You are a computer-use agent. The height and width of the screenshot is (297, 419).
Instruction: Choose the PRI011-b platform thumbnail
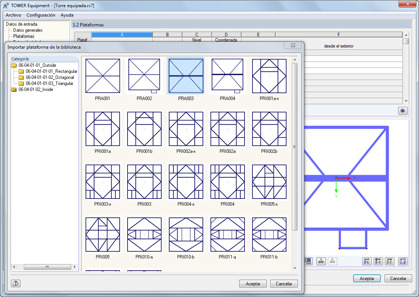click(269, 235)
